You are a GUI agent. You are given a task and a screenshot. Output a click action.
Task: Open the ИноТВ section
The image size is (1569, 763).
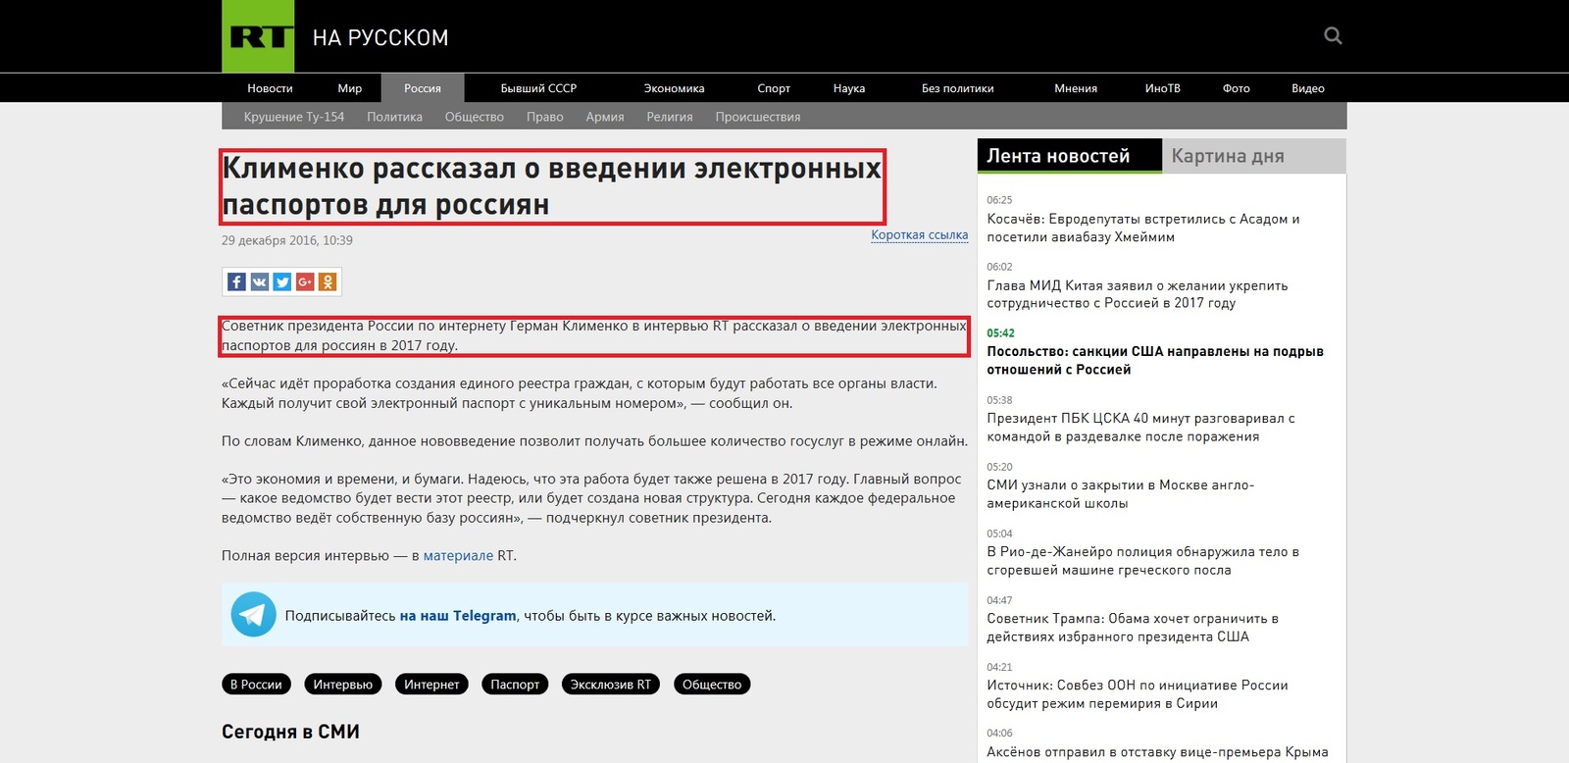[x=1163, y=88]
